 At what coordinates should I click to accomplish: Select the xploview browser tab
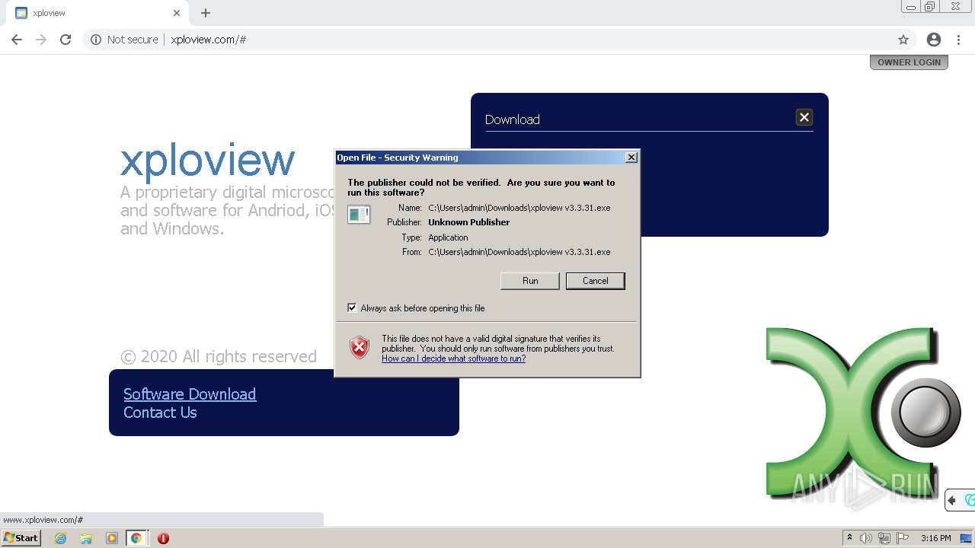click(x=97, y=13)
